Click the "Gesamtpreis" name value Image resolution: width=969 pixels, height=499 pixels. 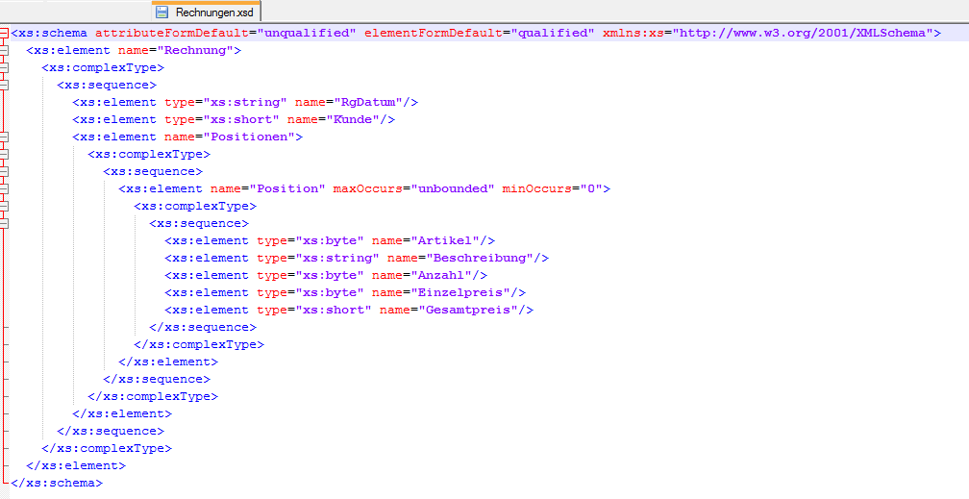(x=468, y=310)
